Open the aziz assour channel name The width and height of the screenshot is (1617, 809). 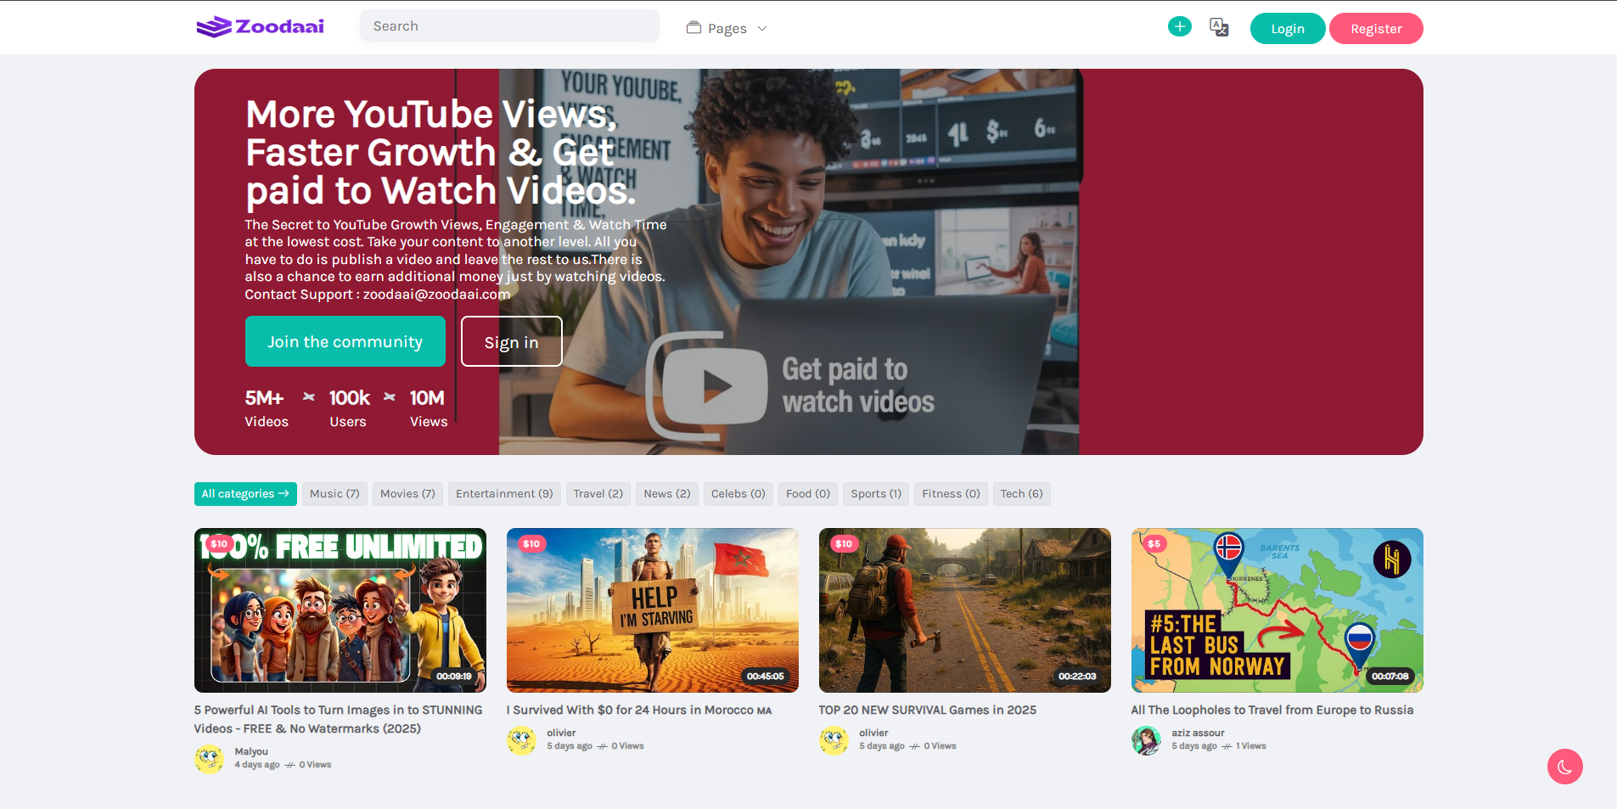point(1198,733)
